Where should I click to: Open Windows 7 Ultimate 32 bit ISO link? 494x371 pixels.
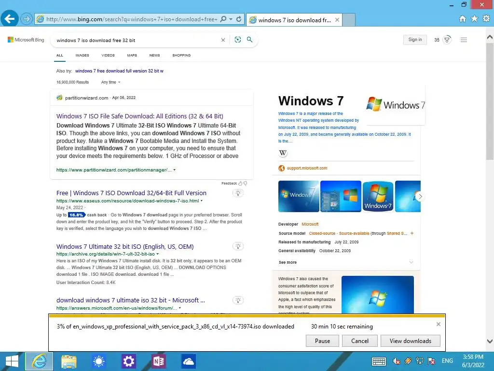(x=125, y=246)
